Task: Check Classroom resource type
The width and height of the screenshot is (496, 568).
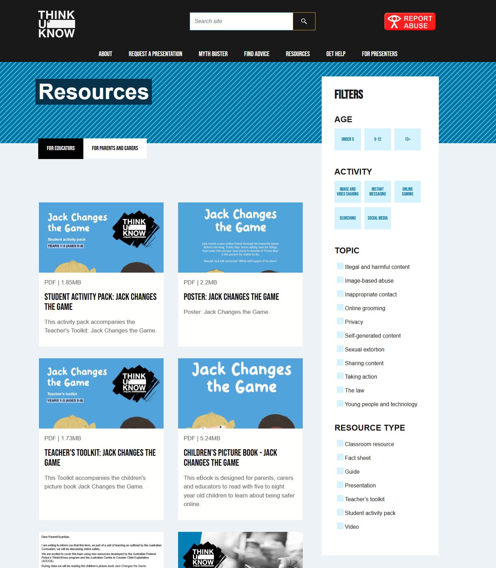Action: [340, 444]
